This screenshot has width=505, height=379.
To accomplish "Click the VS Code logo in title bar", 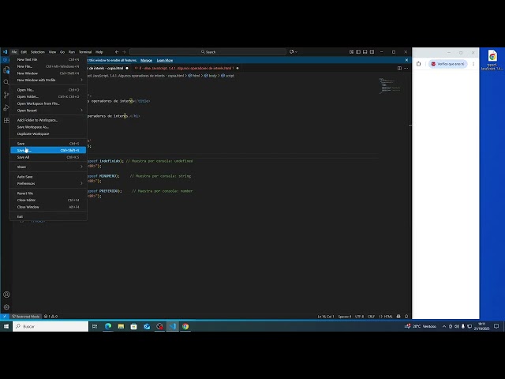I will (5, 51).
